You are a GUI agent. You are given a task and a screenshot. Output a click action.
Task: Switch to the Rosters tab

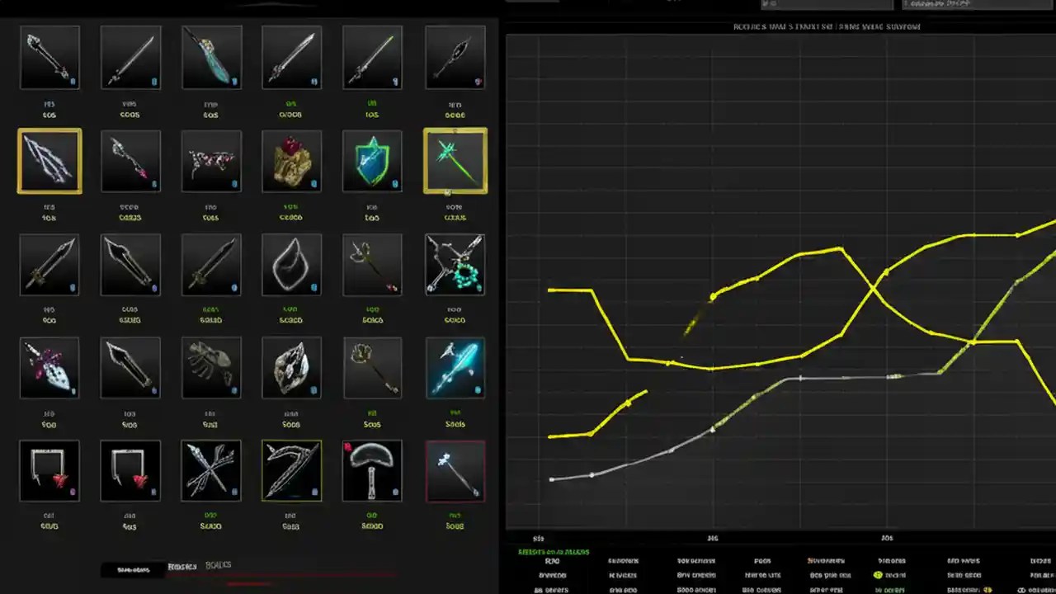(181, 566)
